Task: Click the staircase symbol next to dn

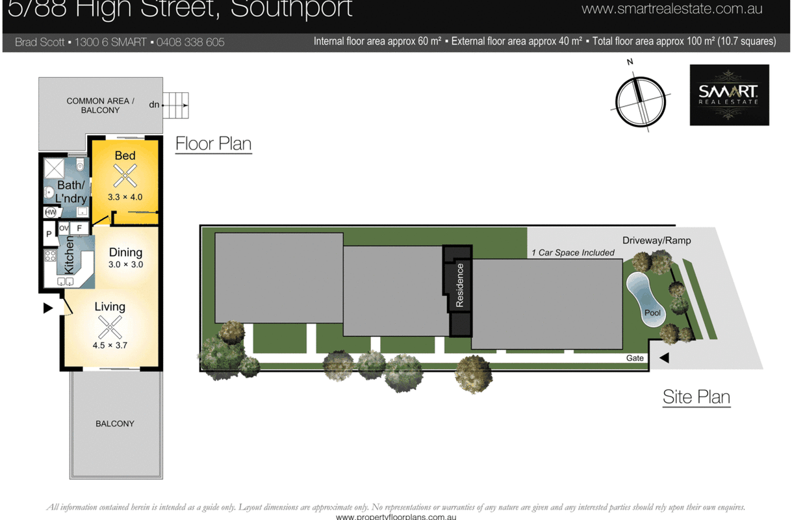Action: point(175,105)
